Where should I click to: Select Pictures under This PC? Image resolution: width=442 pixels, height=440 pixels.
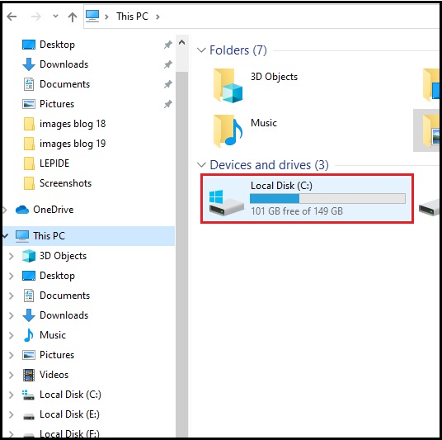click(48, 355)
